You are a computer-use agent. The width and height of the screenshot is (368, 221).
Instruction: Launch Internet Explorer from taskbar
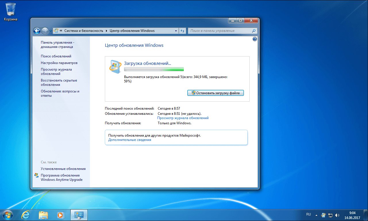tap(26, 215)
